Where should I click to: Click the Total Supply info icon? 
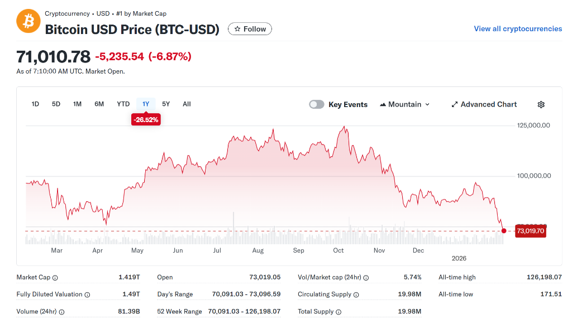(339, 312)
